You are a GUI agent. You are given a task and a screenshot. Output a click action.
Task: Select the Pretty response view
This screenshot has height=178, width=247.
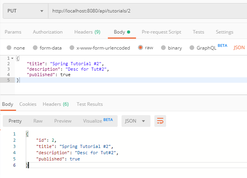tap(15, 121)
